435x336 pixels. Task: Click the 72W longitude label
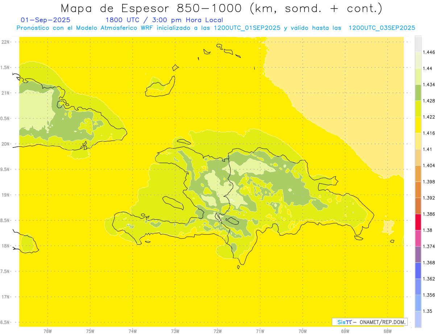pos(217,331)
